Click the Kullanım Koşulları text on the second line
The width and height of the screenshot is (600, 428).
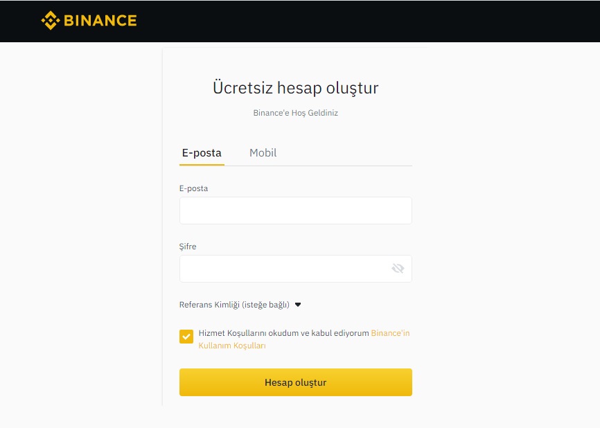coord(232,346)
